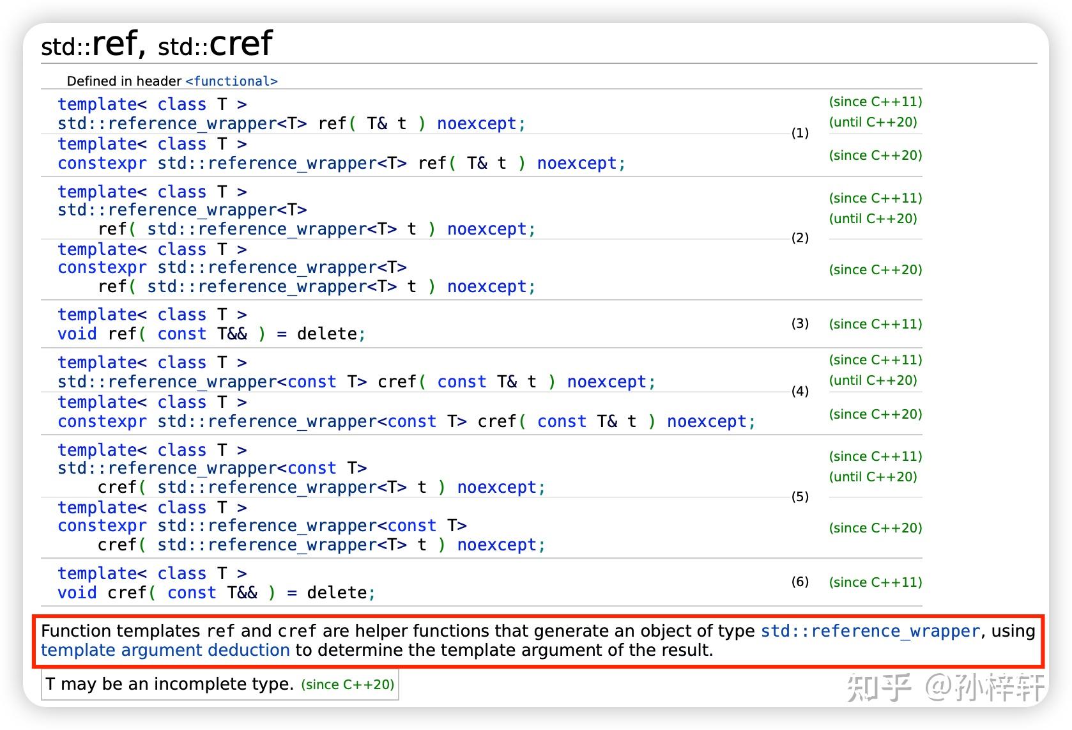Click the std::ref, std::cref page title
The image size is (1072, 730).
157,44
